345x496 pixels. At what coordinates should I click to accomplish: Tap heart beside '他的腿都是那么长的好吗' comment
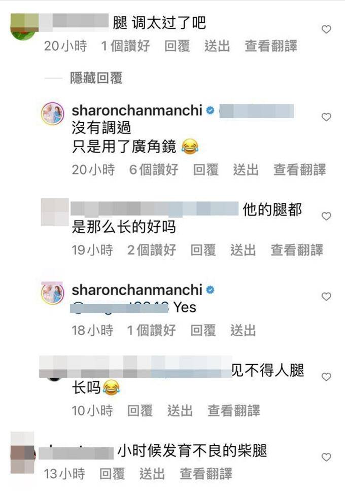point(326,216)
